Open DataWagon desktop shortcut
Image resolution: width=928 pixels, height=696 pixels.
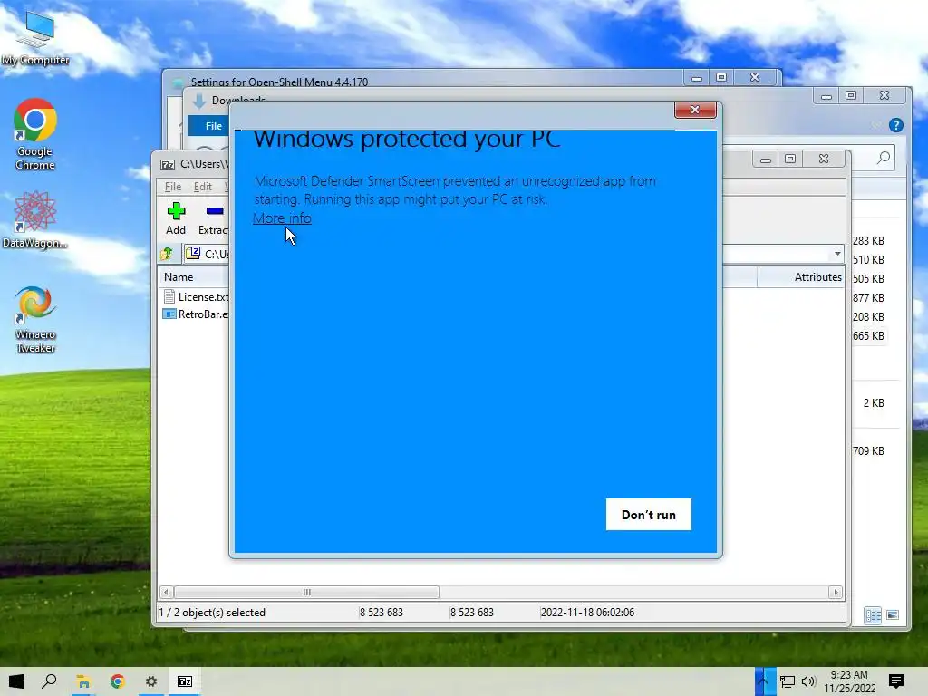click(35, 219)
